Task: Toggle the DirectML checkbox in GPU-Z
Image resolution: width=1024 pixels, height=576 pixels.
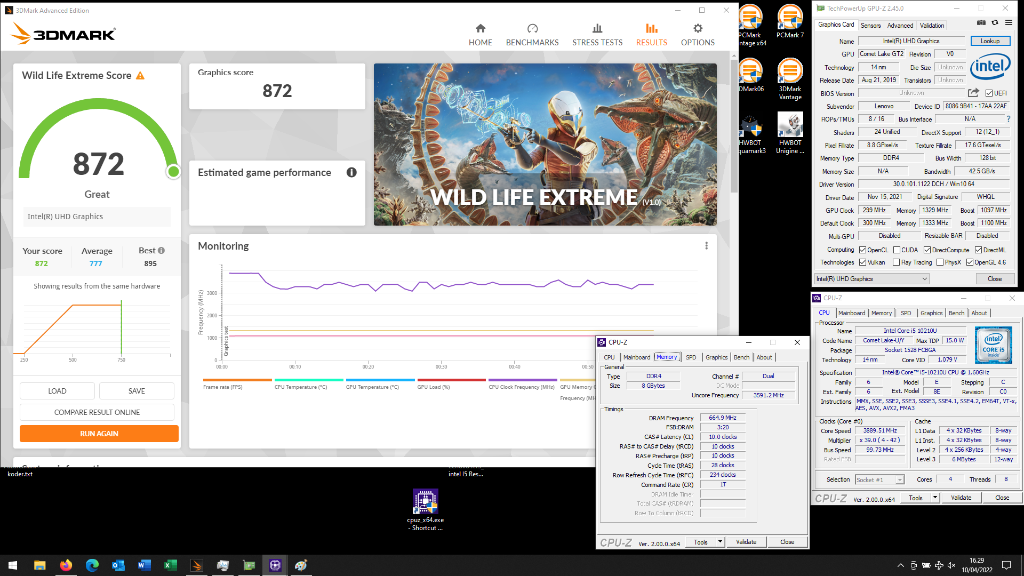Action: pos(978,250)
